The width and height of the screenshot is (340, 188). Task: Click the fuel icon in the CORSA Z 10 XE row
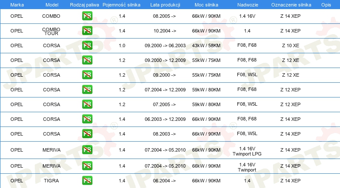pyautogui.click(x=87, y=45)
